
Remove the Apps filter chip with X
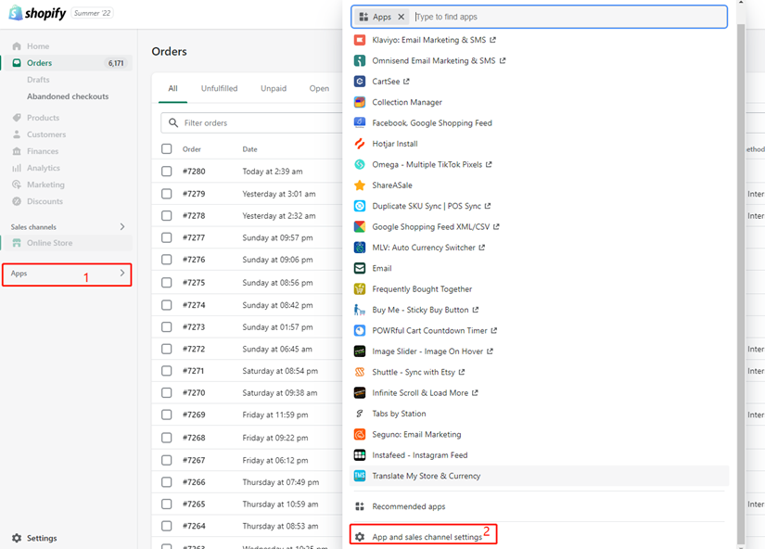401,17
